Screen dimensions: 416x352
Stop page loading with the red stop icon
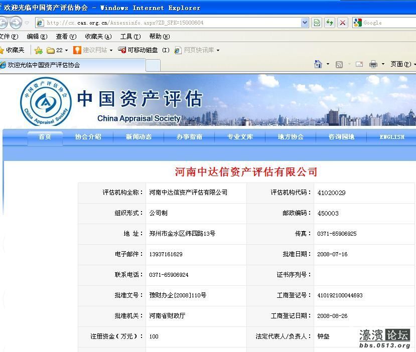click(x=343, y=23)
